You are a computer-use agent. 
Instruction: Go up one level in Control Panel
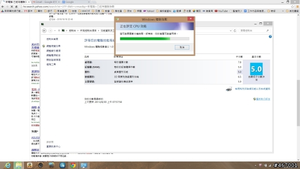pos(59,31)
